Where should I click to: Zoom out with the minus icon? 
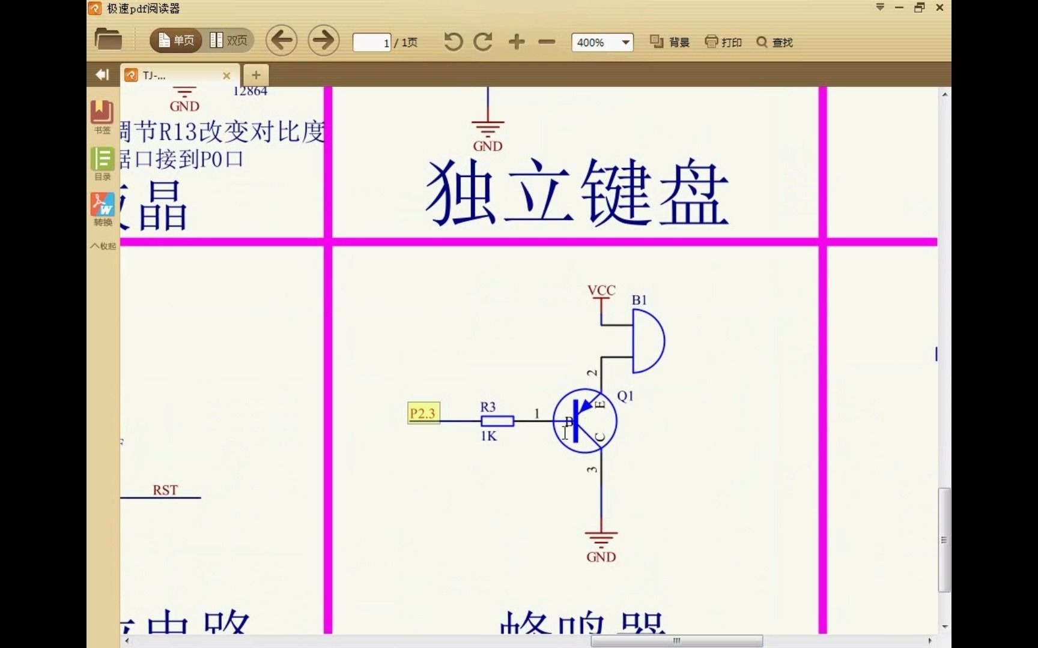click(547, 42)
